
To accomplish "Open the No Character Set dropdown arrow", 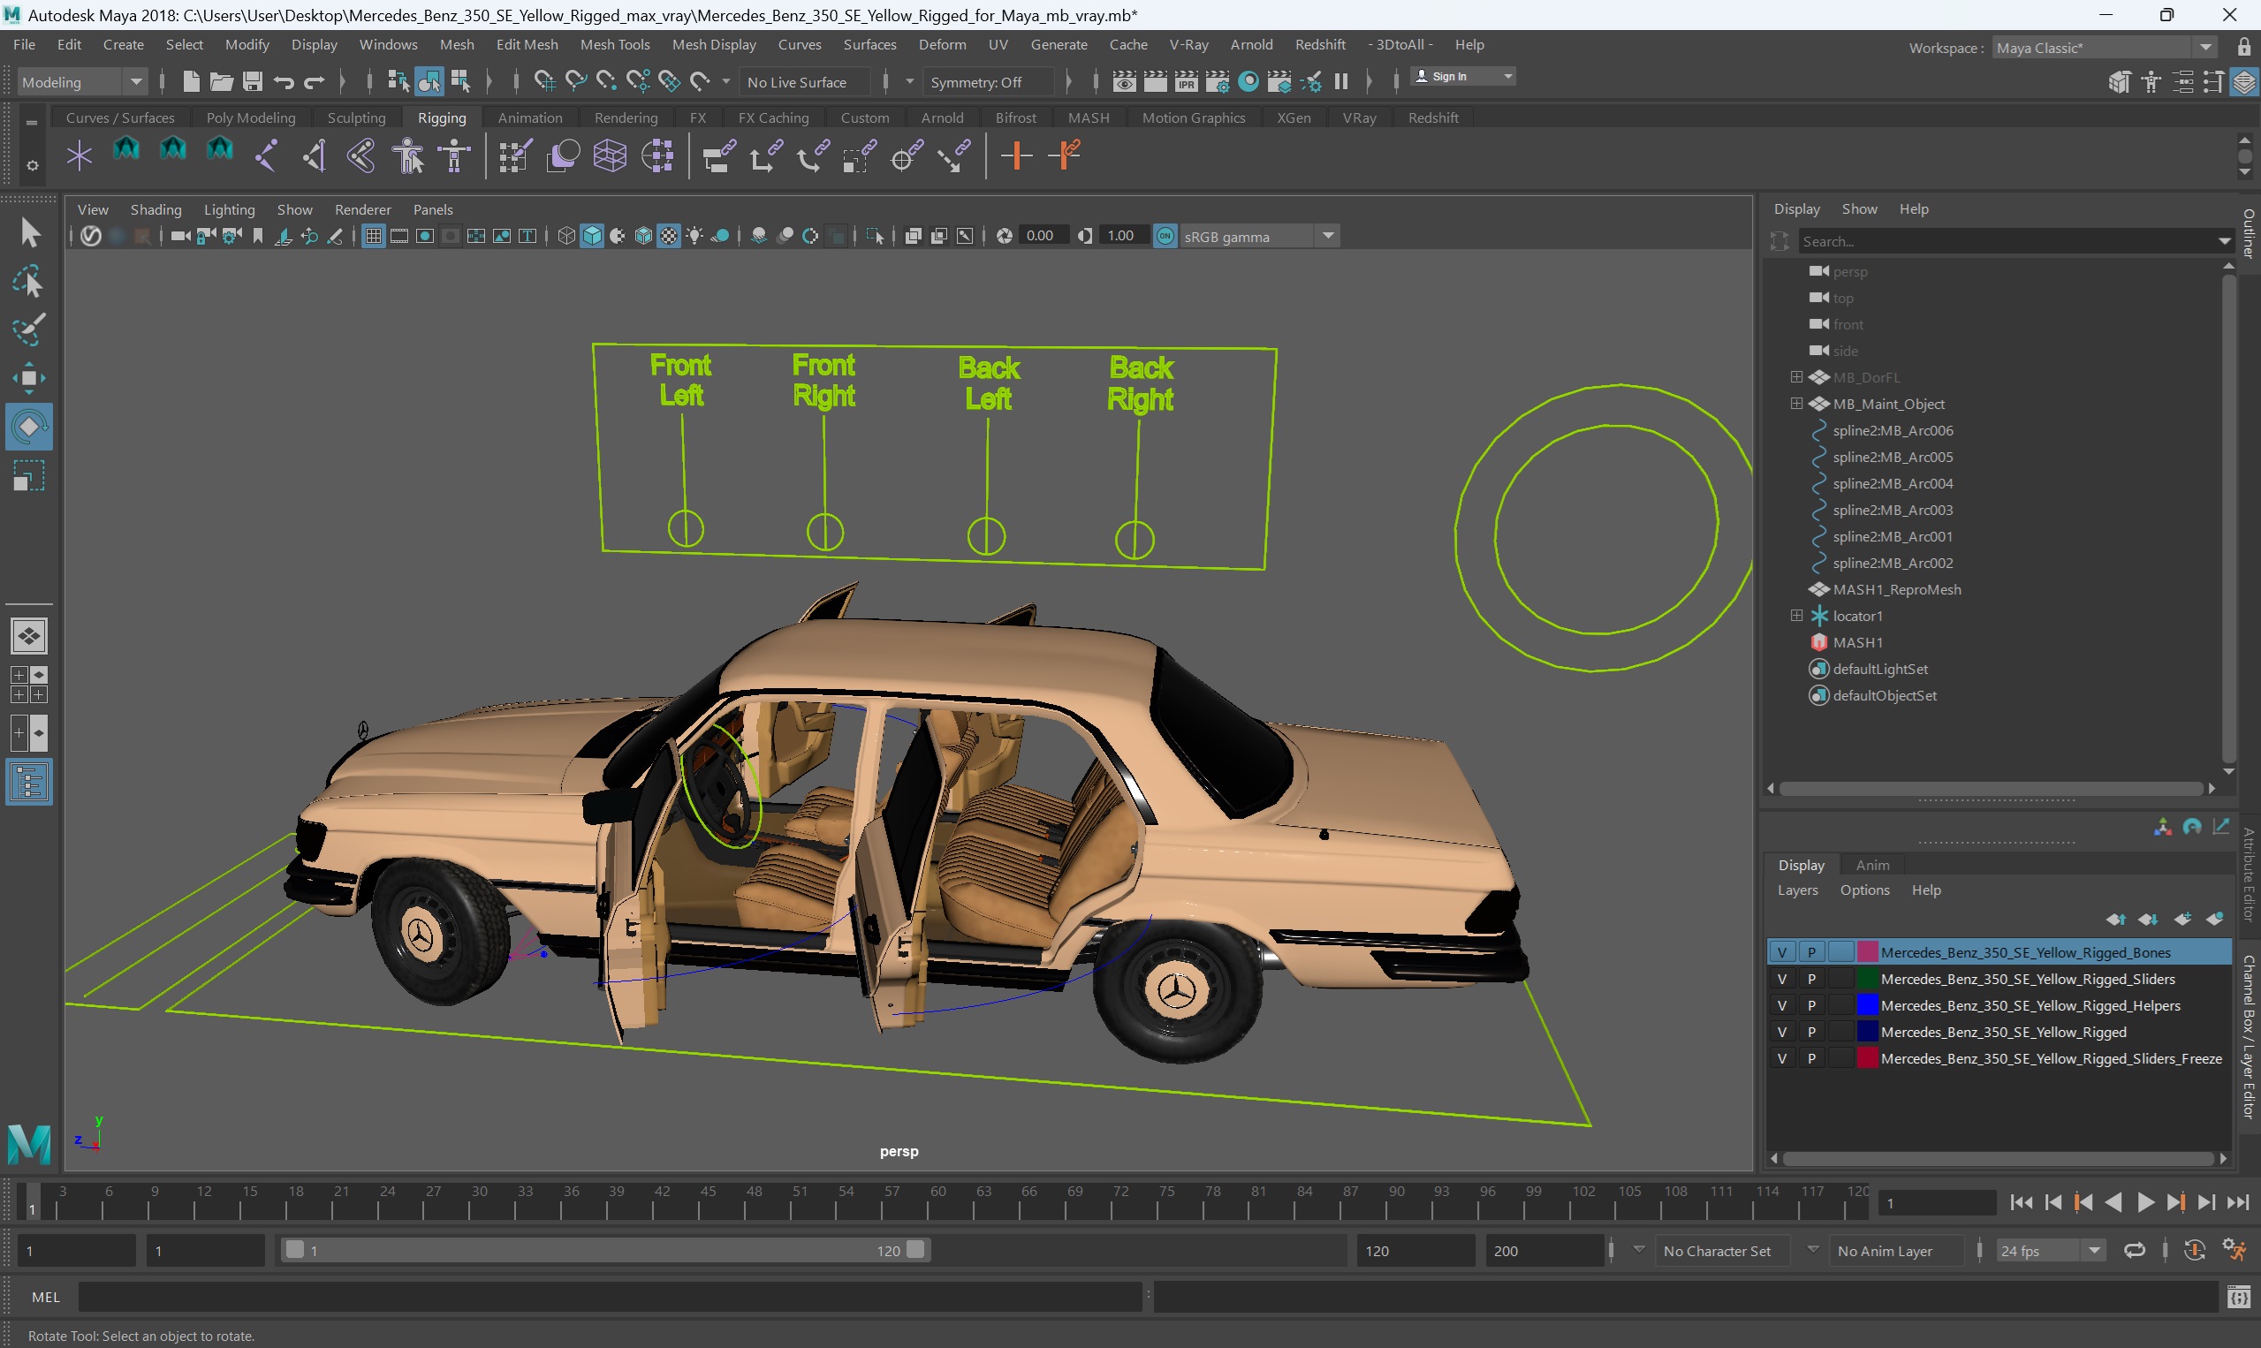I will pyautogui.click(x=1639, y=1250).
